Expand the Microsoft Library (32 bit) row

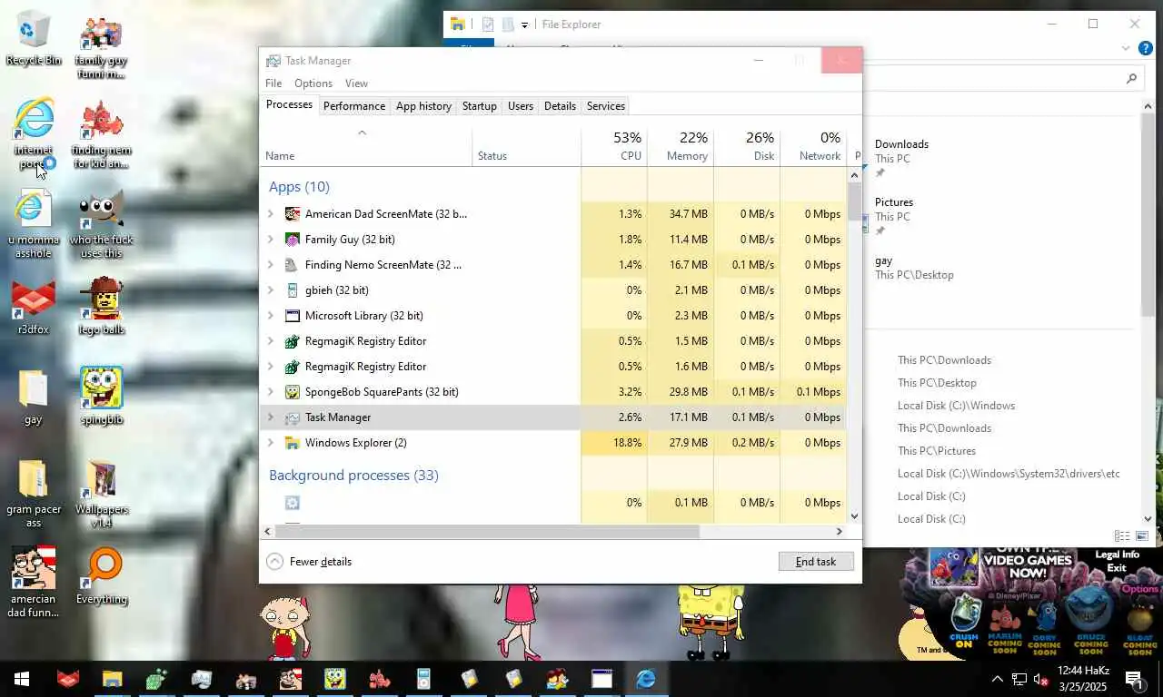271,316
